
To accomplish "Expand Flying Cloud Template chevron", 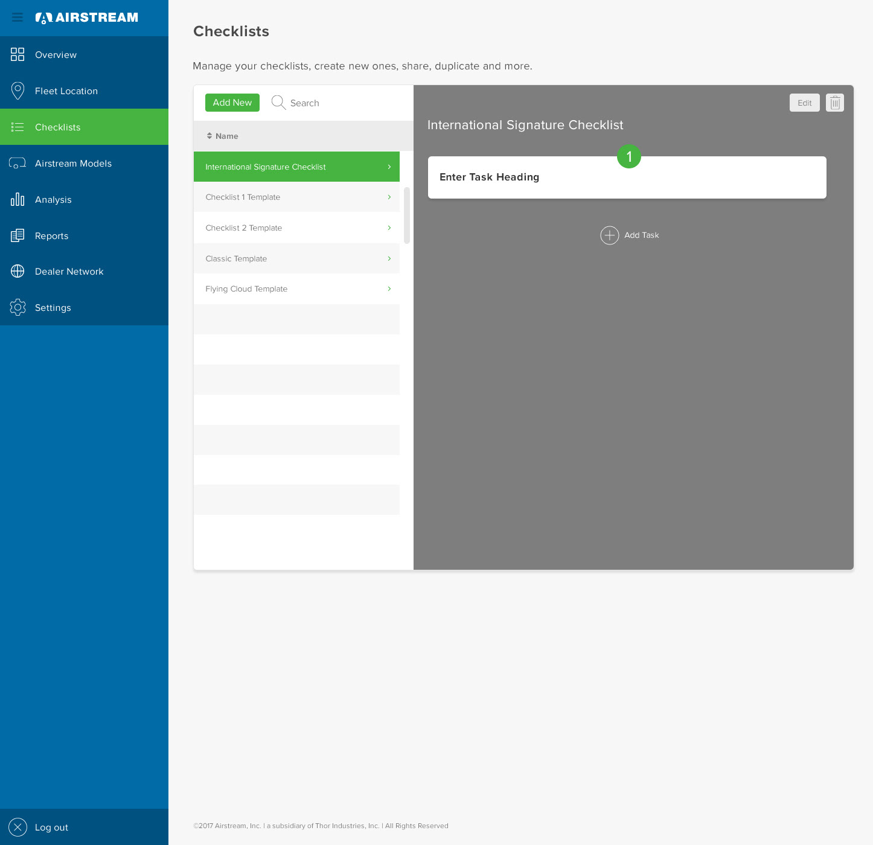I will [389, 289].
